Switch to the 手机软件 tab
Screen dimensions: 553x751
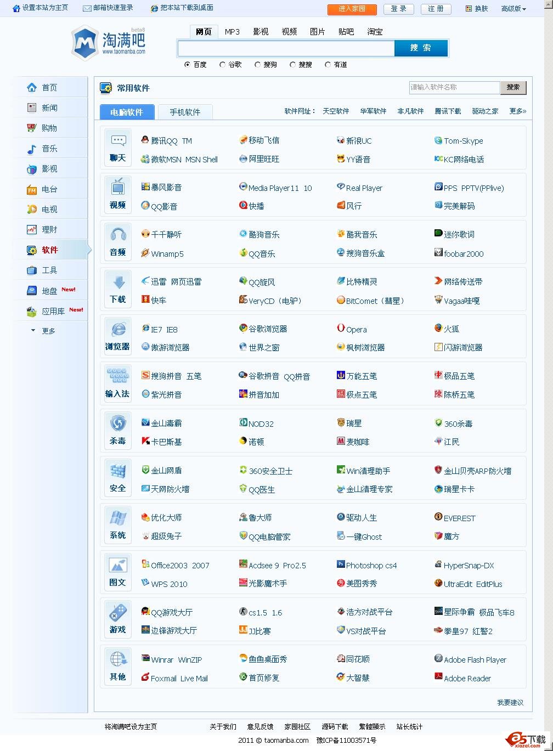[x=185, y=112]
